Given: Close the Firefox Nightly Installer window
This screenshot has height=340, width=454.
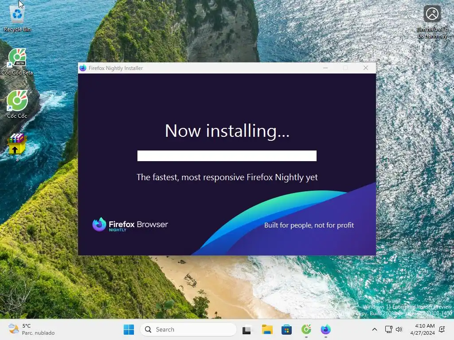Looking at the screenshot, I should [x=366, y=68].
